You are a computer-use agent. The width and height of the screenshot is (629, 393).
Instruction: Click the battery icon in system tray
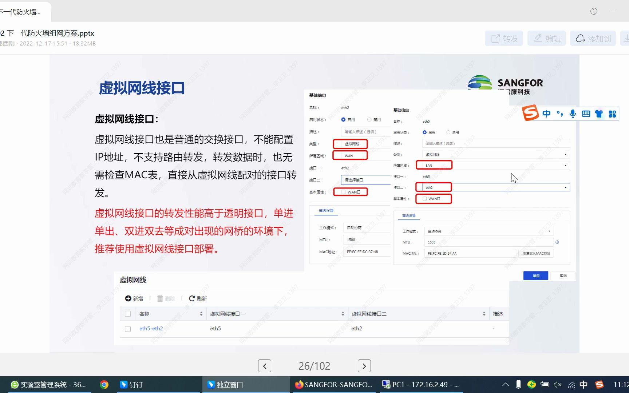pyautogui.click(x=545, y=385)
